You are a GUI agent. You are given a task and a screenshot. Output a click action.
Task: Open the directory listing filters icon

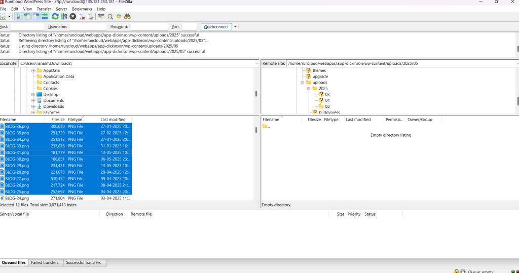[x=101, y=17]
